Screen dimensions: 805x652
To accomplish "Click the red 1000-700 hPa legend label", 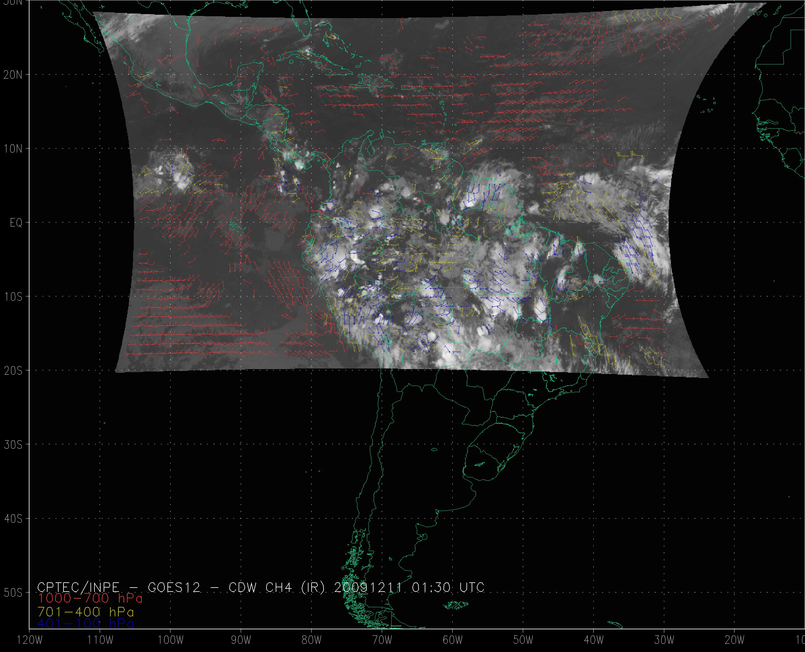I will click(90, 599).
